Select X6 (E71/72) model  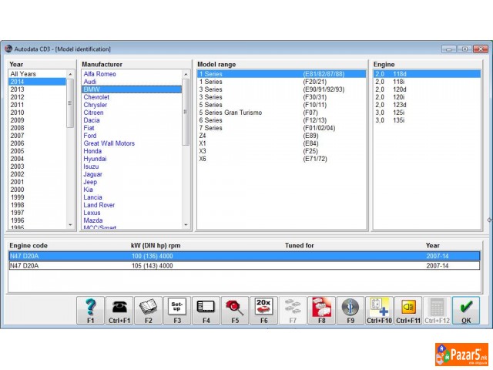(281, 159)
